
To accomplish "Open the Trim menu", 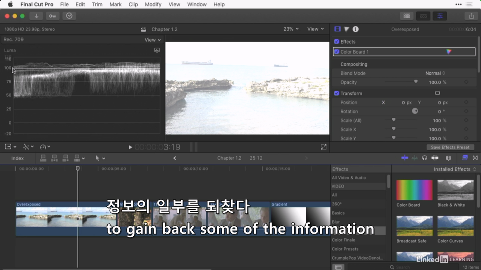I will tap(97, 4).
